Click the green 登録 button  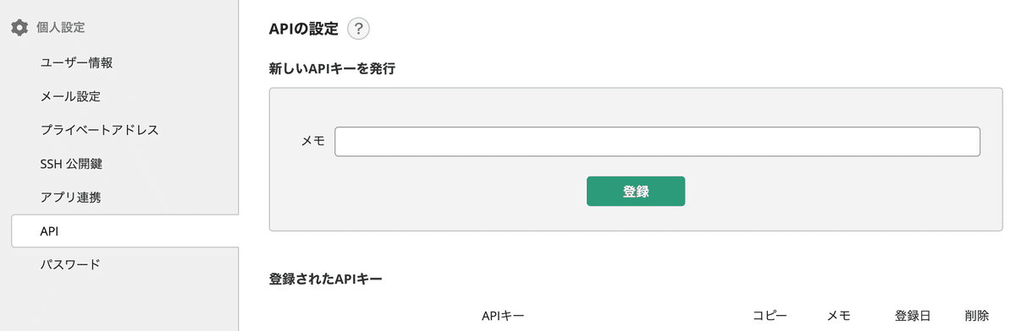tap(636, 191)
